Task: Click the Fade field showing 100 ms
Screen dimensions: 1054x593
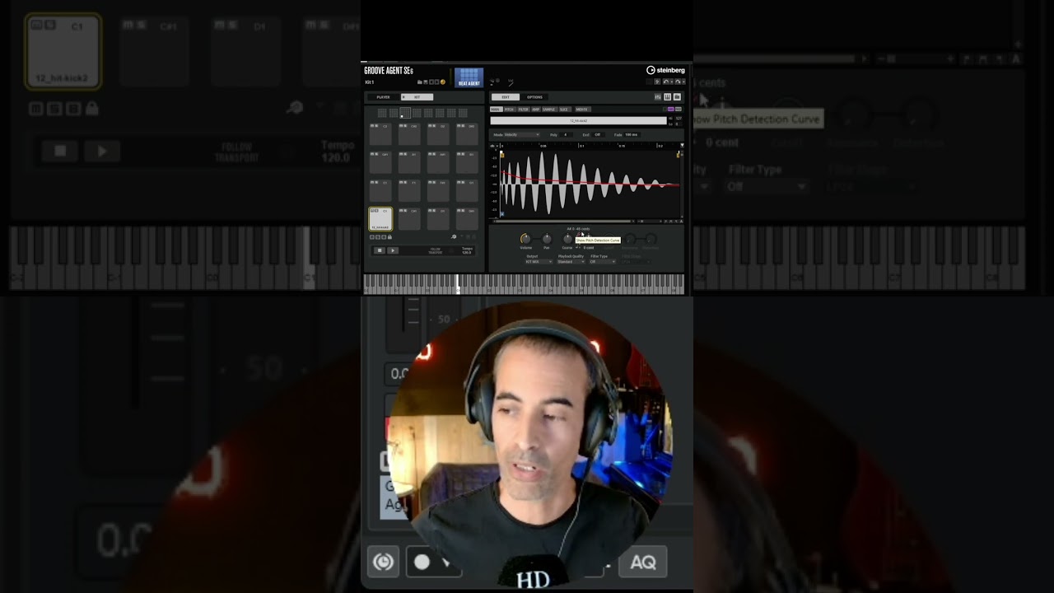Action: tap(631, 134)
